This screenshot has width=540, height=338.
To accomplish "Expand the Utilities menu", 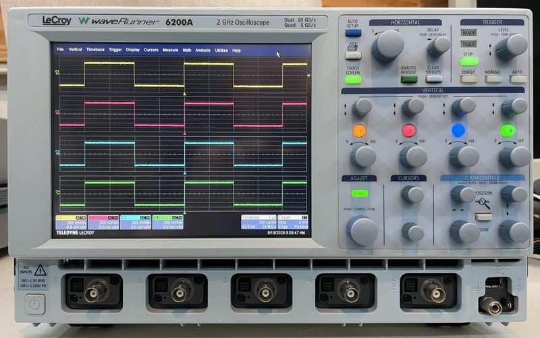I will click(x=221, y=50).
